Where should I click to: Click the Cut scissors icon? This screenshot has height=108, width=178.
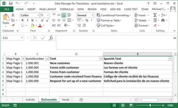pyautogui.click(x=13, y=15)
